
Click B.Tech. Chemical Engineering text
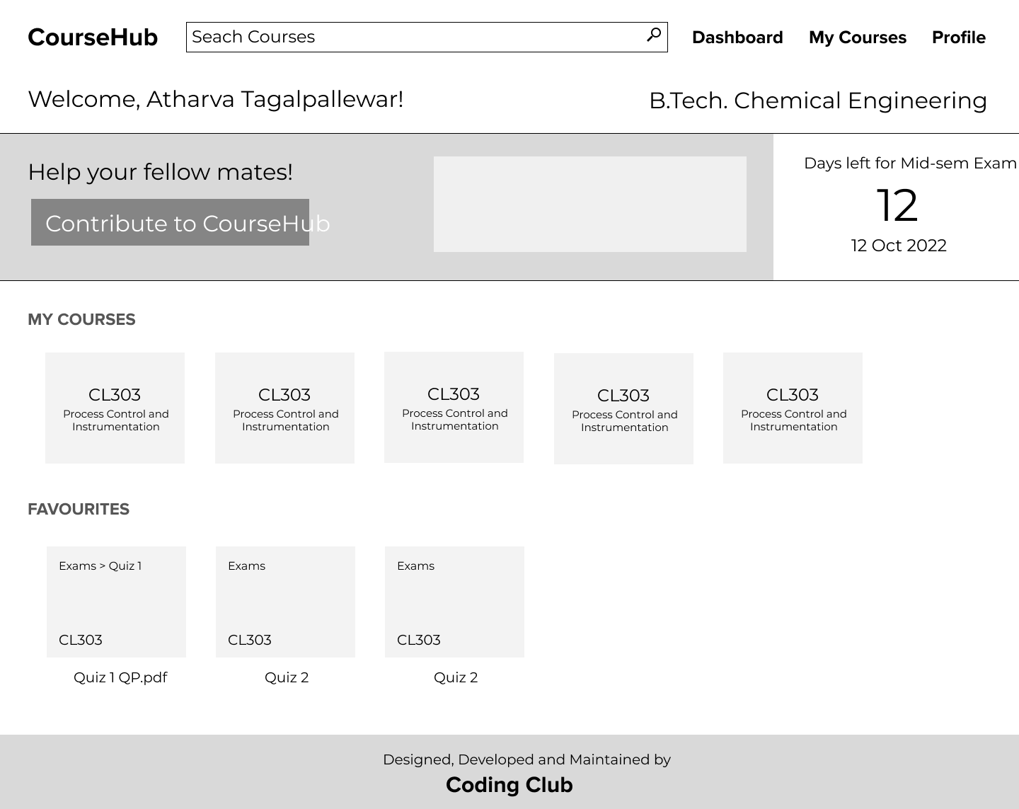[x=818, y=101]
